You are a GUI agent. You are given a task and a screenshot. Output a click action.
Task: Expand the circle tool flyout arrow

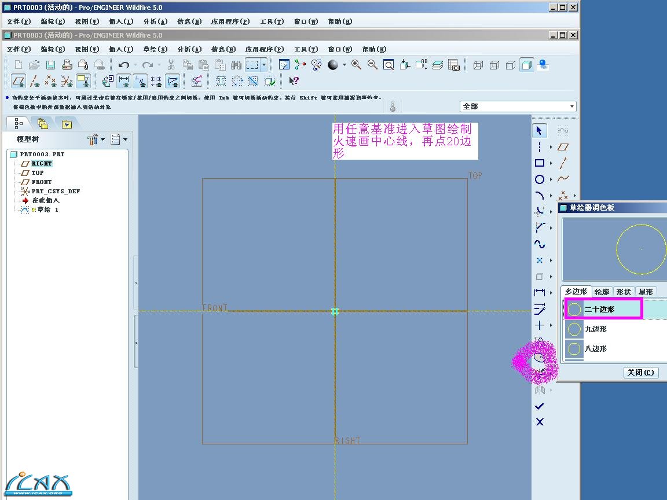coord(551,179)
